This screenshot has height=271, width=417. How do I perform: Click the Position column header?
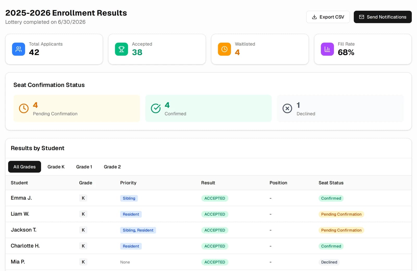tap(278, 183)
